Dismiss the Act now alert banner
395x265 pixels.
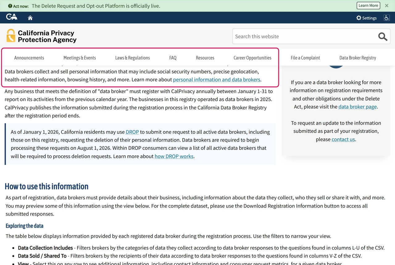pos(387,6)
